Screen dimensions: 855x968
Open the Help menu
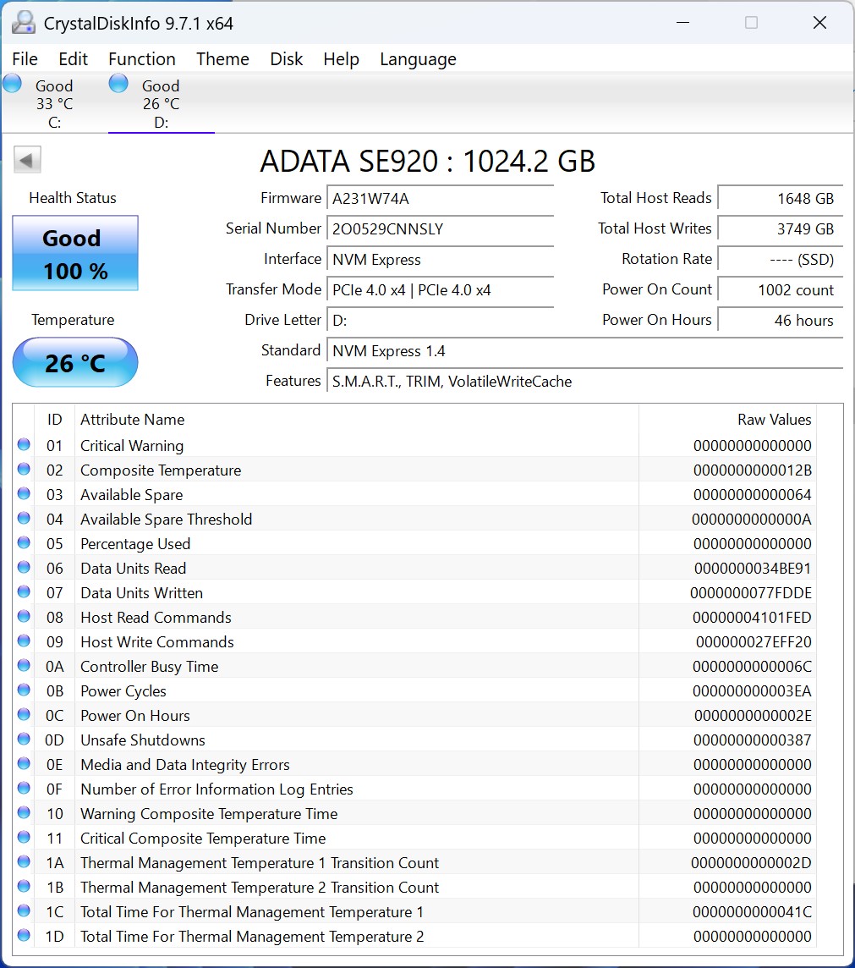point(341,59)
